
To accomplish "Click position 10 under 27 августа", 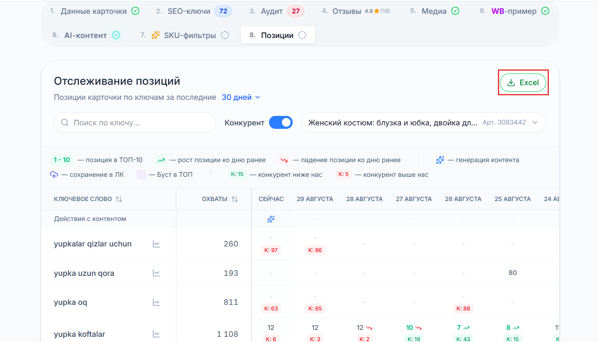I will pyautogui.click(x=409, y=328).
